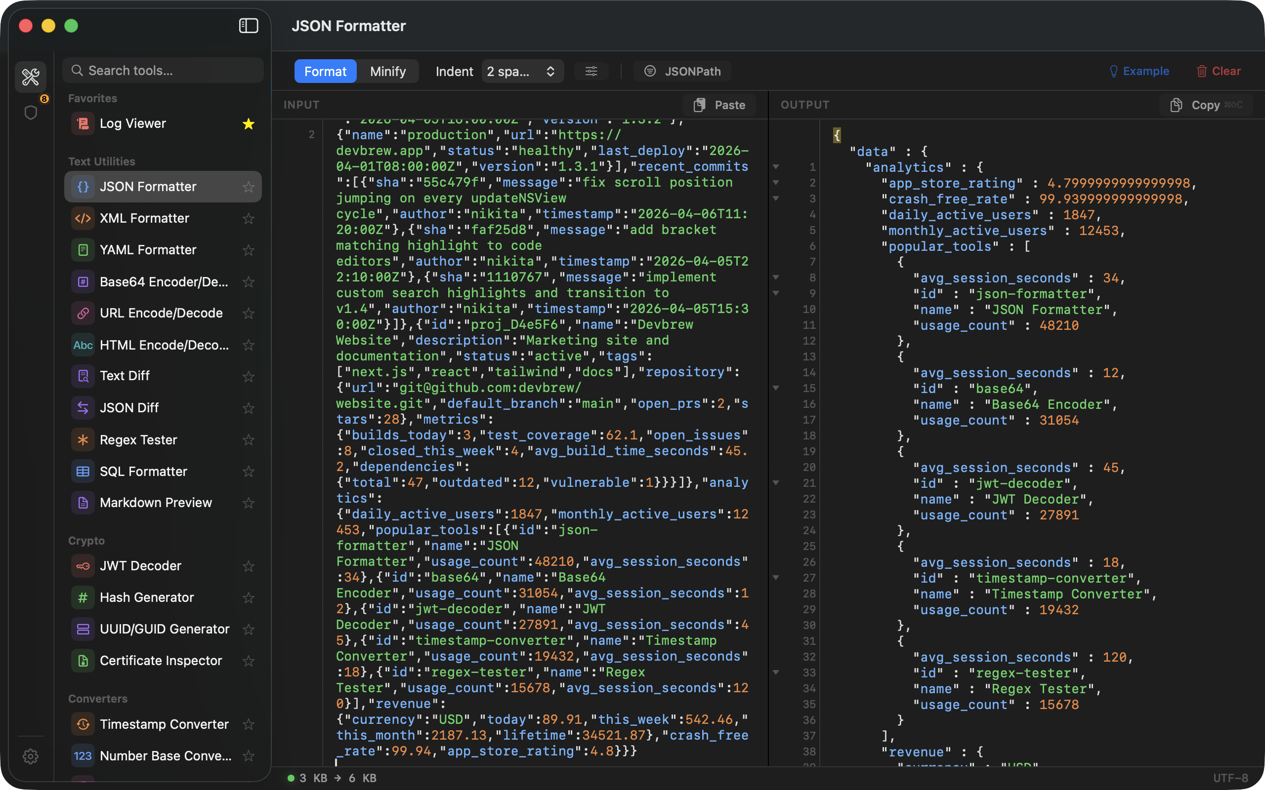
Task: Switch to Minify mode
Action: pos(388,71)
